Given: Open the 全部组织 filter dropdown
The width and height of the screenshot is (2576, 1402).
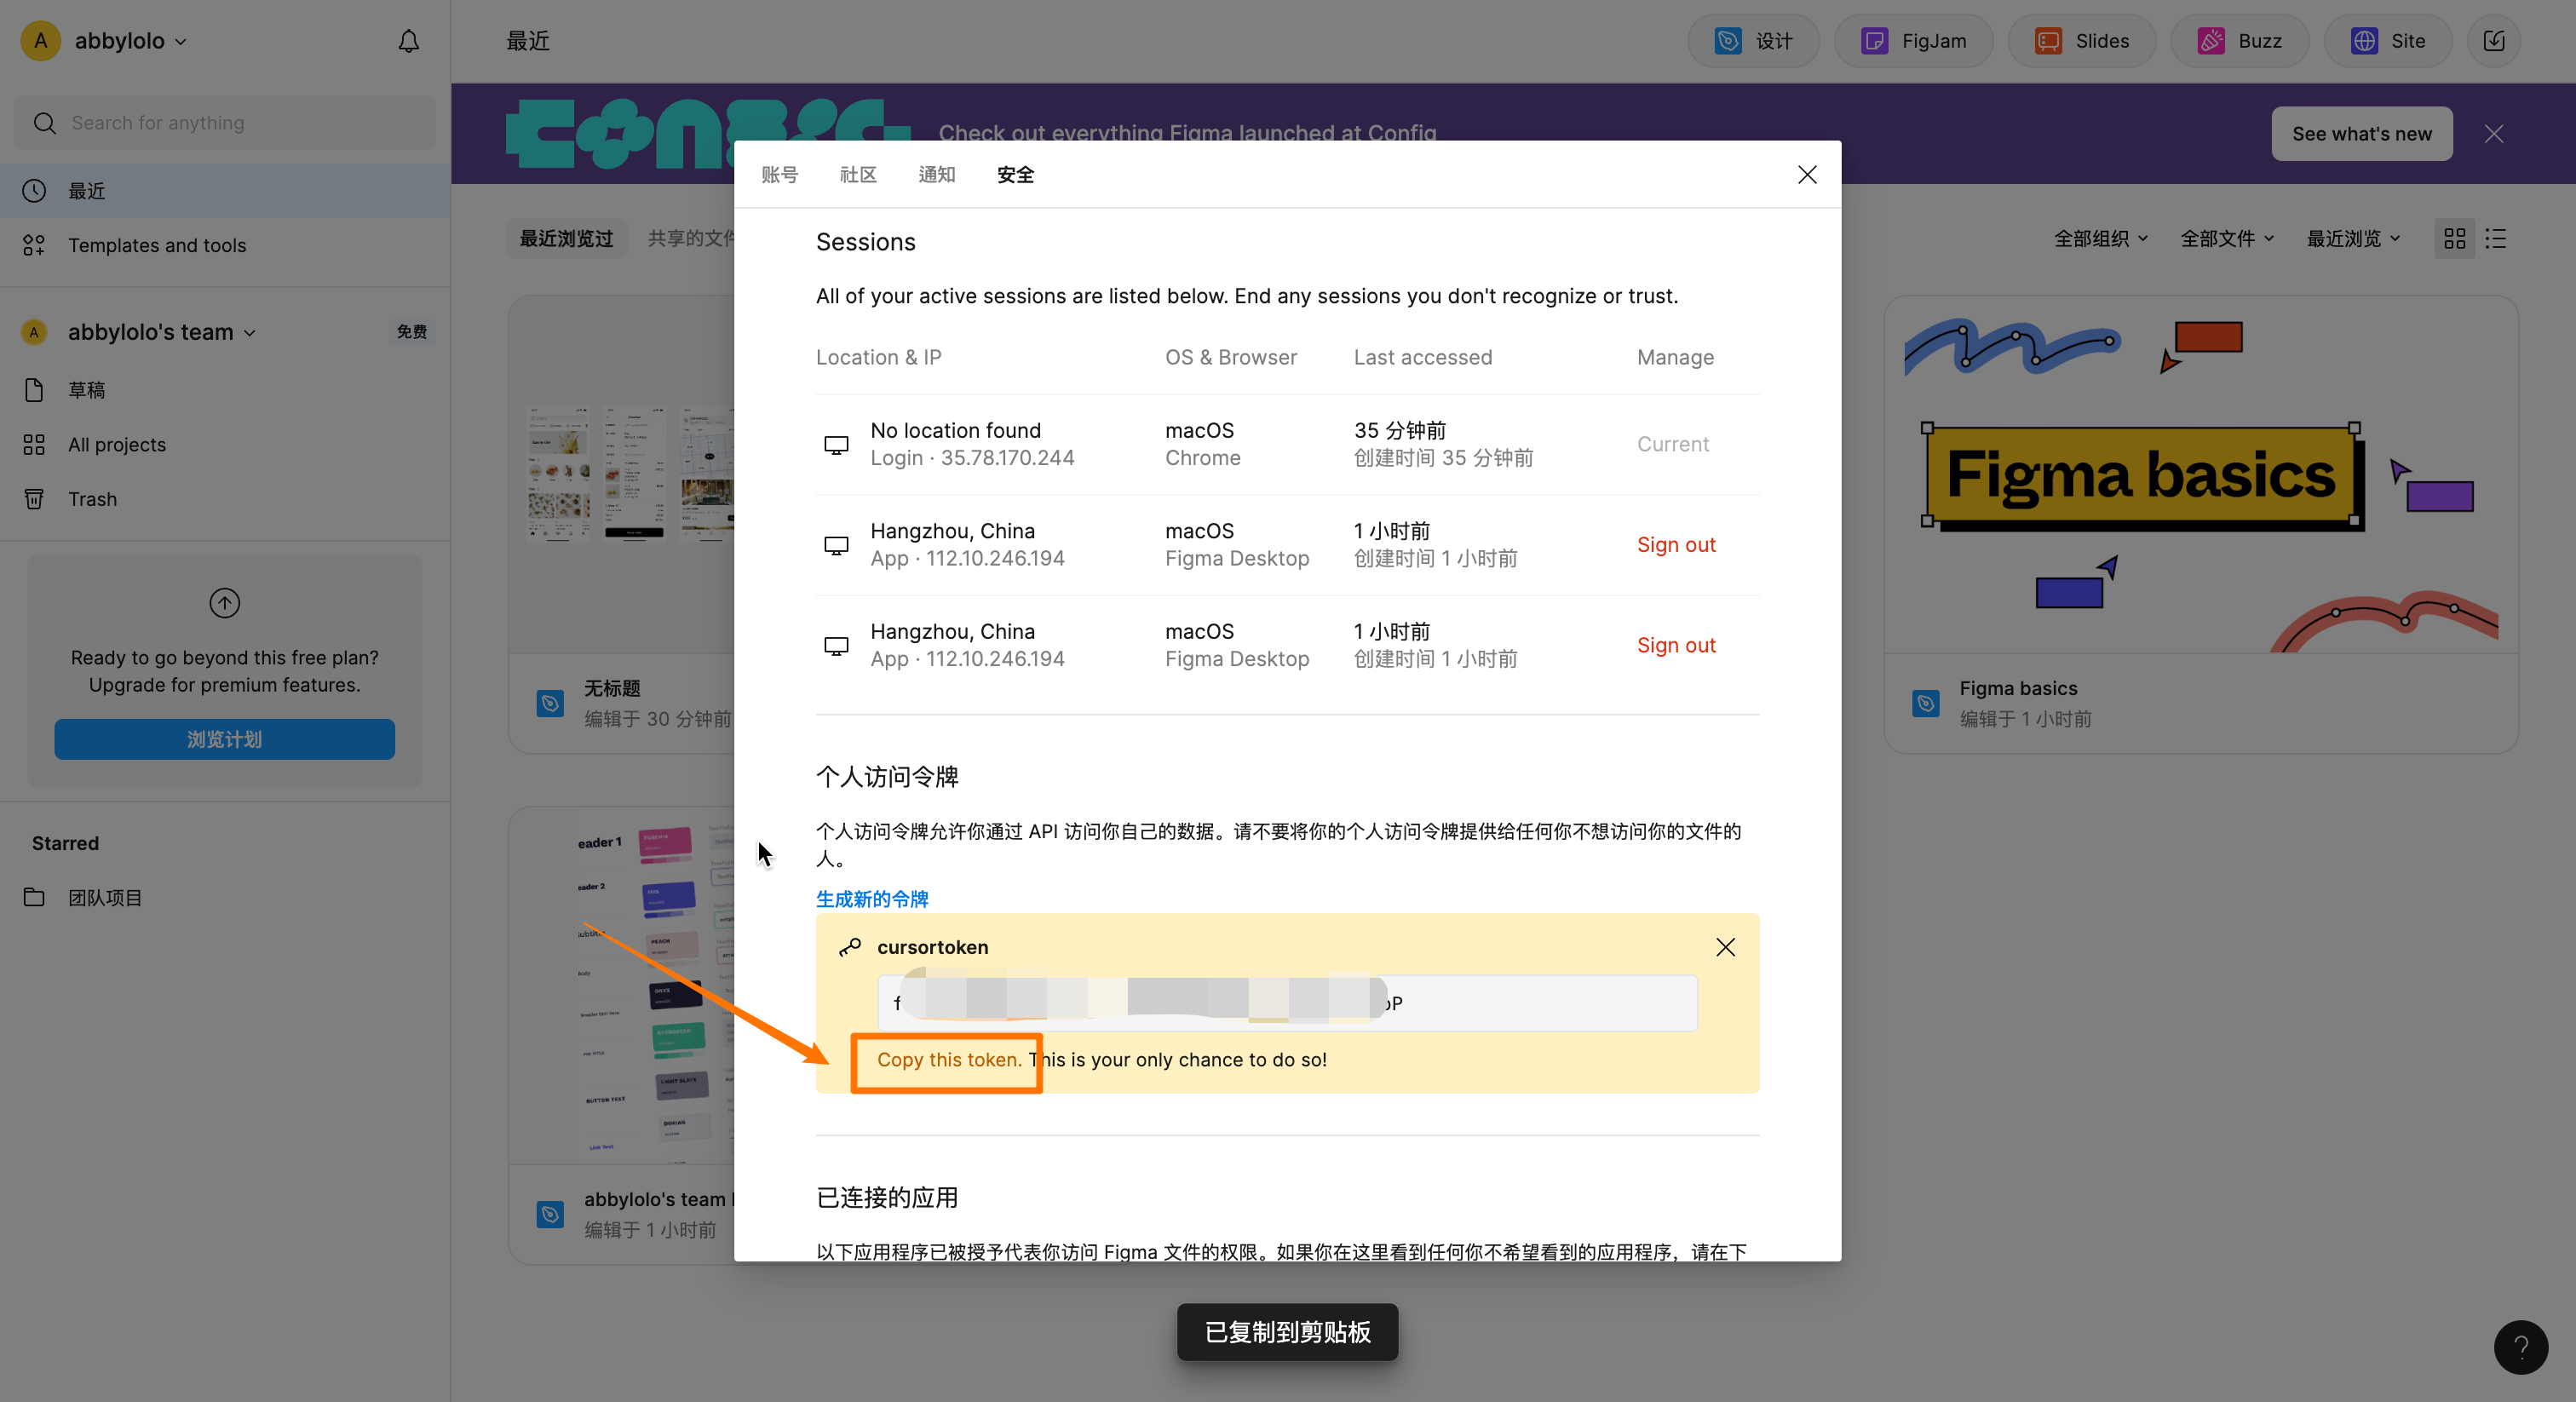Looking at the screenshot, I should (x=2101, y=238).
